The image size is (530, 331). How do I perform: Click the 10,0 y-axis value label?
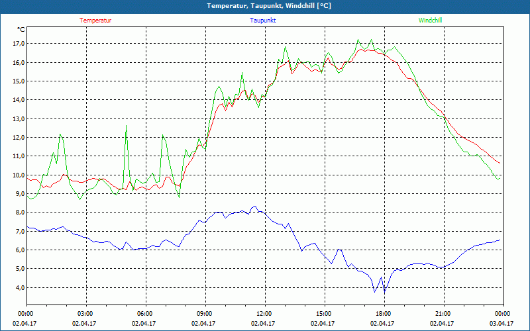[x=18, y=175]
